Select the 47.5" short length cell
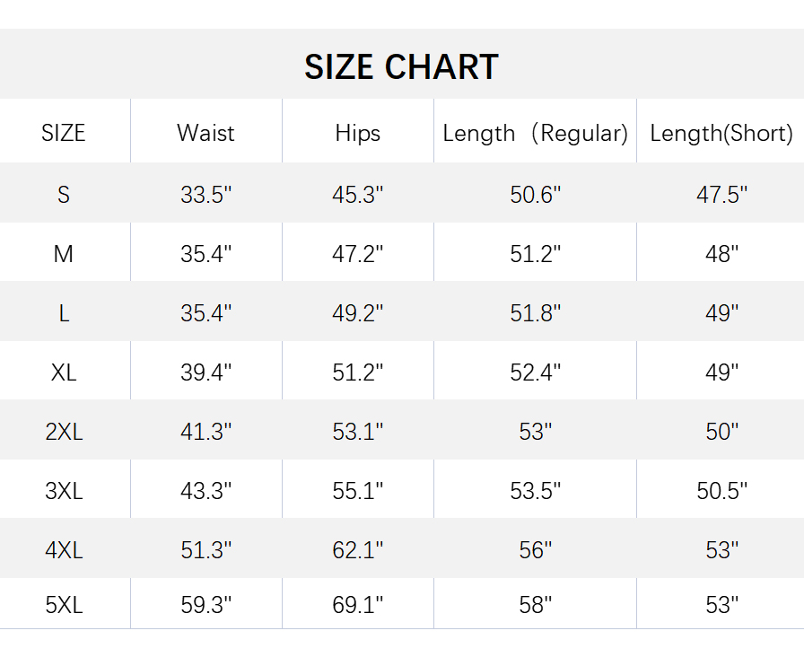The height and width of the screenshot is (657, 804). coord(721,194)
